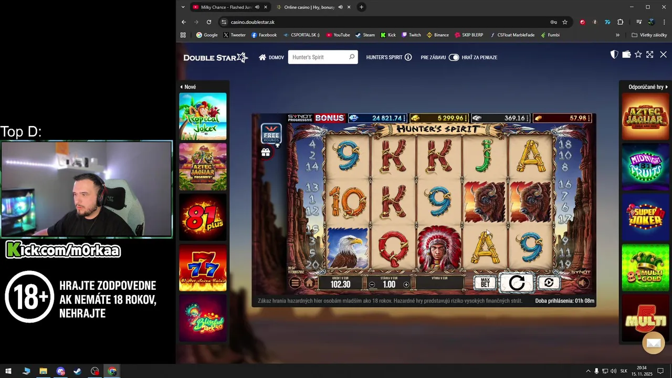Spin the reels with the big spin button
Screen dimensions: 672x378
[x=517, y=283]
